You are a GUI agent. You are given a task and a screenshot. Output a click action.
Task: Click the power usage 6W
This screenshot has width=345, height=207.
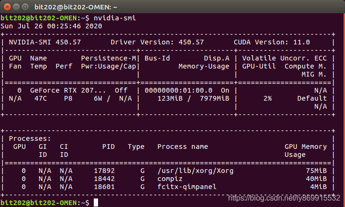point(98,98)
